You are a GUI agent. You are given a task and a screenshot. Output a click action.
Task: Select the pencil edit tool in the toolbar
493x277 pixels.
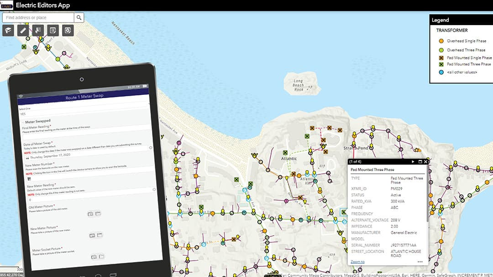click(22, 30)
